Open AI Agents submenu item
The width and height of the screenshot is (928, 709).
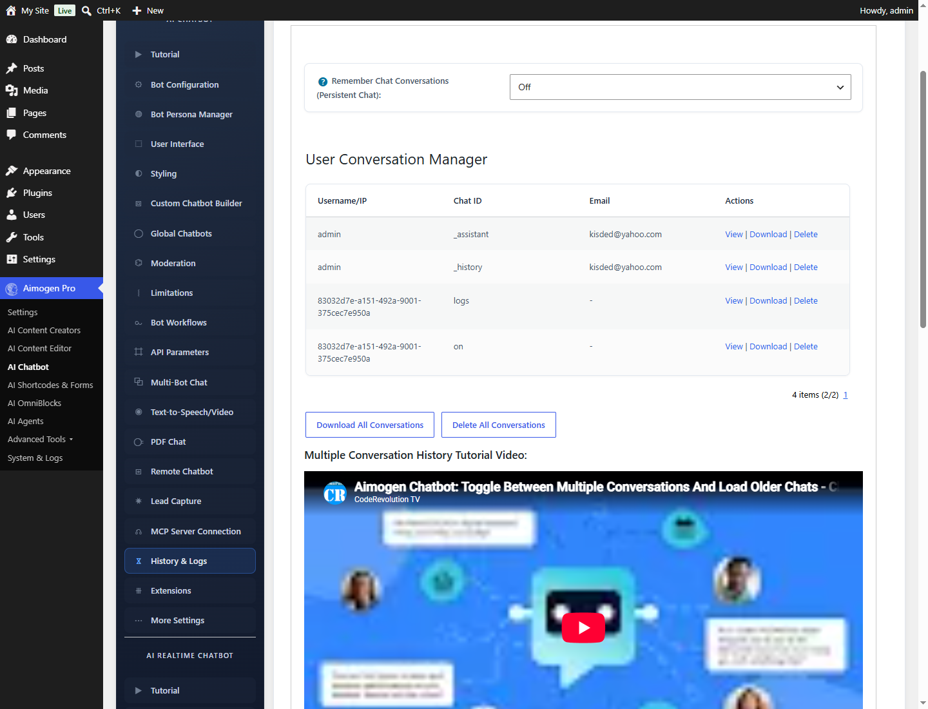26,421
